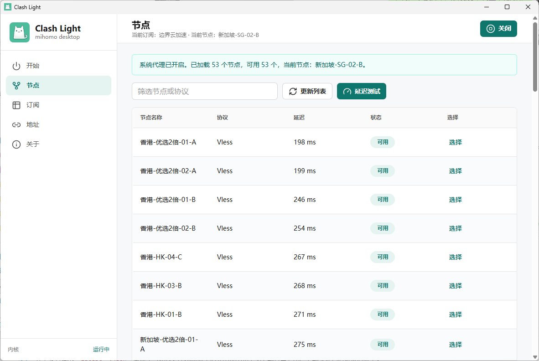Viewport: 539px width, 361px height.
Task: Click the 系统代理已开启 status banner
Action: 324,65
